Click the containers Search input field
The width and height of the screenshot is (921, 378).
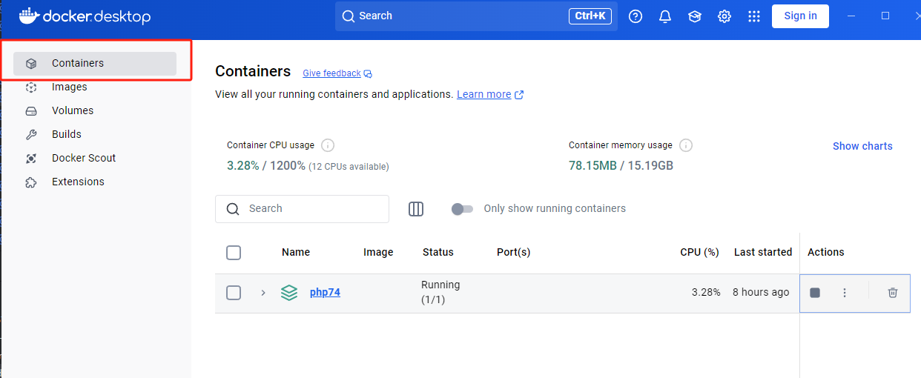(302, 209)
